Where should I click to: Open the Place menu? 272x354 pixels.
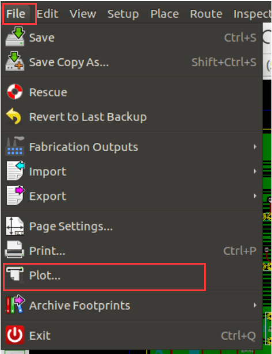(x=165, y=14)
